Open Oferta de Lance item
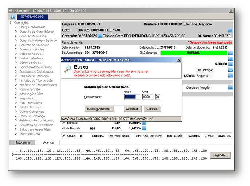 point(30,107)
